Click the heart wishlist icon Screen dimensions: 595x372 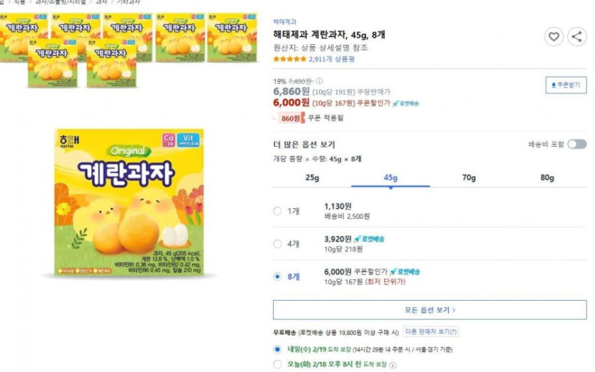click(554, 37)
